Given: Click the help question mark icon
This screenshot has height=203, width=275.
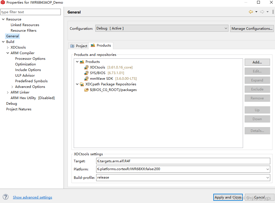Looking at the screenshot, I should (x=6, y=197).
